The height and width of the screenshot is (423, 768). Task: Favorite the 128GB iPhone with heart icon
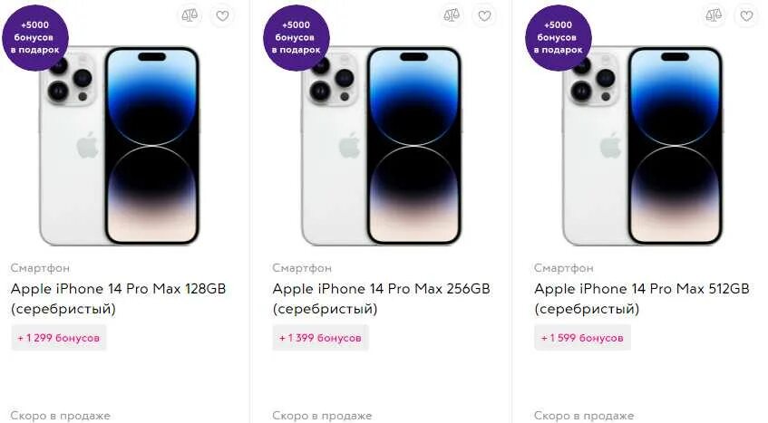pos(222,15)
